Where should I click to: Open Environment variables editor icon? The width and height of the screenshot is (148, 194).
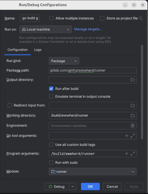point(133,126)
